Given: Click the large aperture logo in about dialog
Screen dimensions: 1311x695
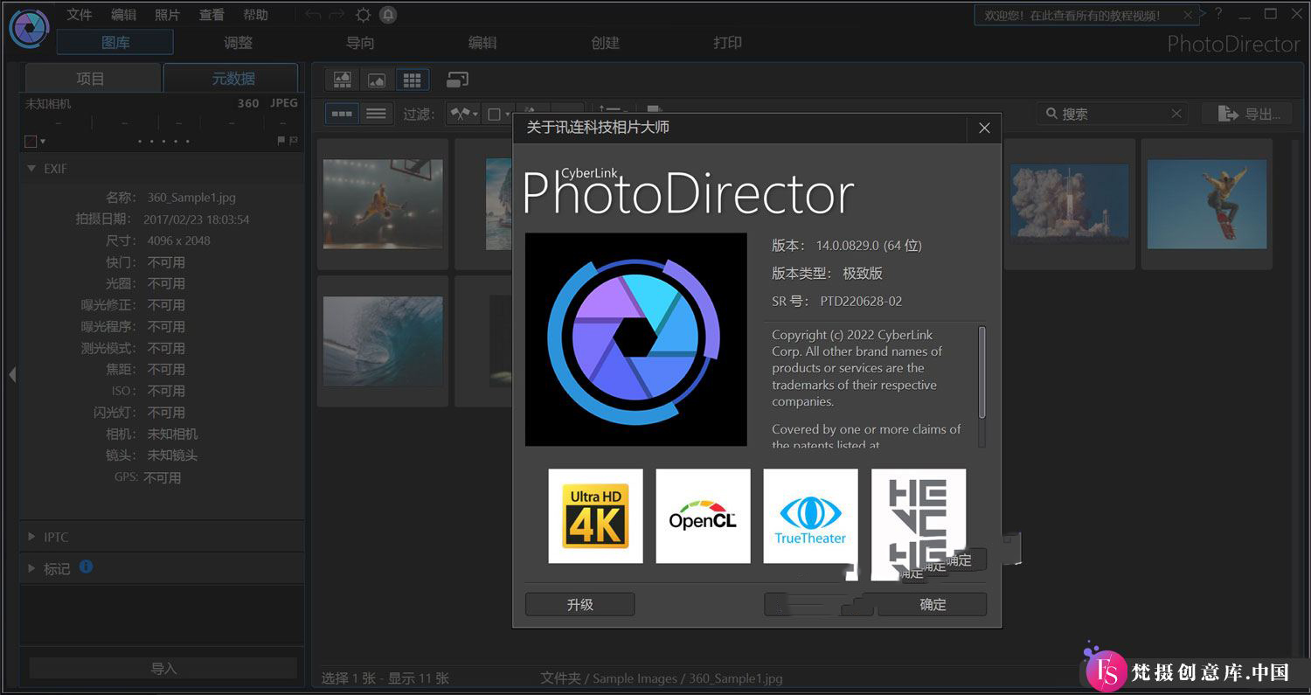Looking at the screenshot, I should pyautogui.click(x=635, y=339).
